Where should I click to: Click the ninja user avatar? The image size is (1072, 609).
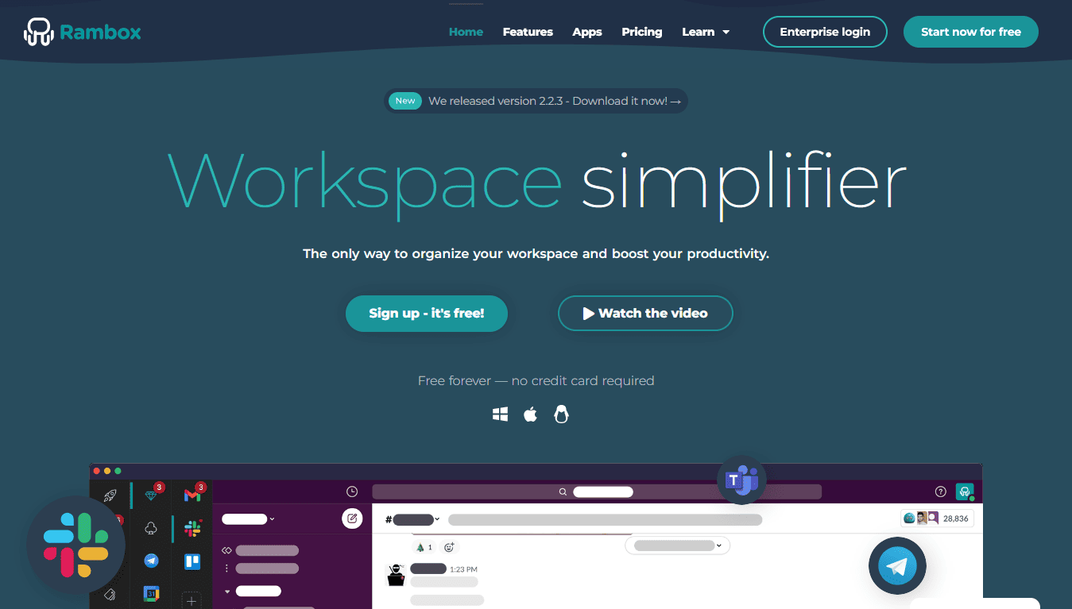(396, 575)
